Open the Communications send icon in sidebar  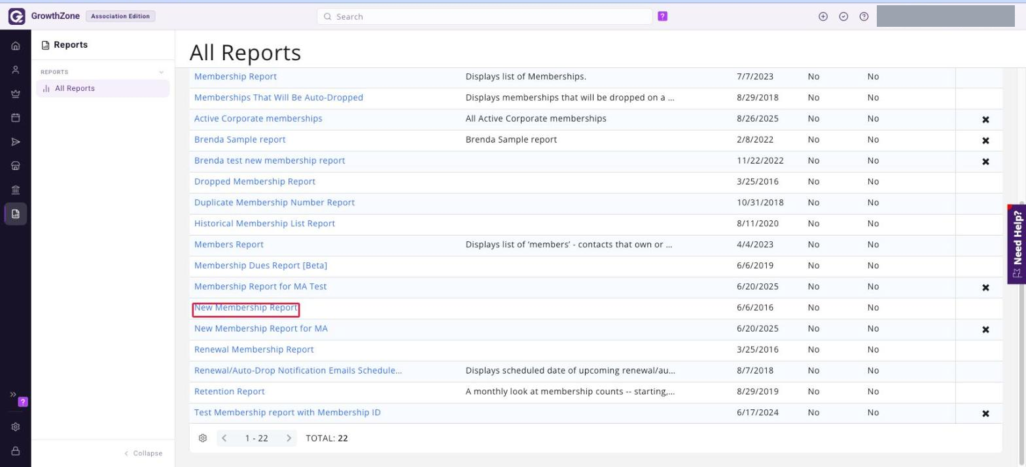(16, 142)
